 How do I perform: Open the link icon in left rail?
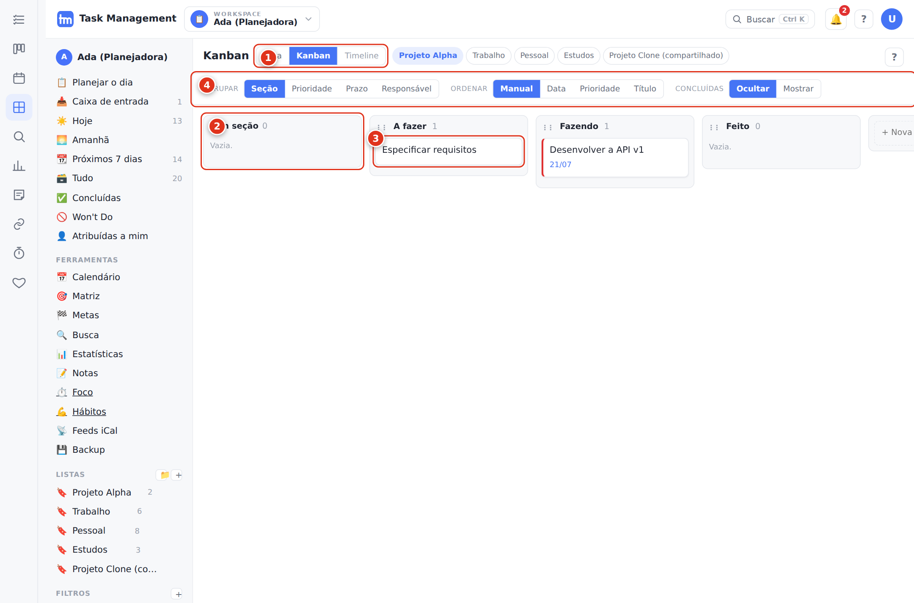coord(19,224)
